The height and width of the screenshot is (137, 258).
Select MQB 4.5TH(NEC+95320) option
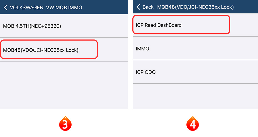coord(32,26)
